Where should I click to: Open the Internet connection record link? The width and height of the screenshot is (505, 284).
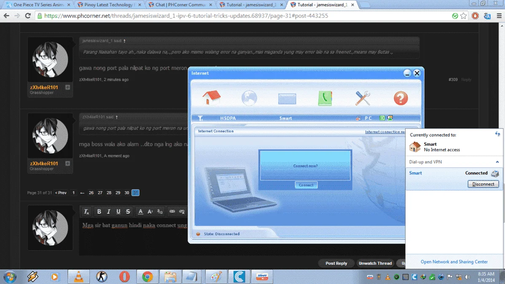pos(385,132)
